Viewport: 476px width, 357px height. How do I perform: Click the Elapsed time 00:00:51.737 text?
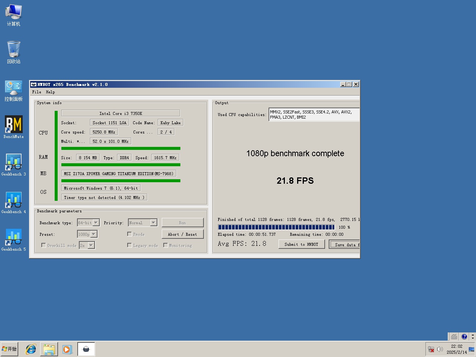[x=247, y=234]
